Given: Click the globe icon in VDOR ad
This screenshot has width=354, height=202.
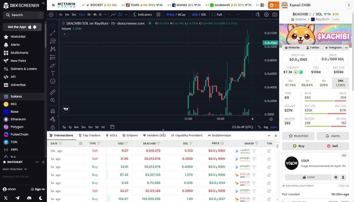Looking at the screenshot, I should (x=336, y=177).
